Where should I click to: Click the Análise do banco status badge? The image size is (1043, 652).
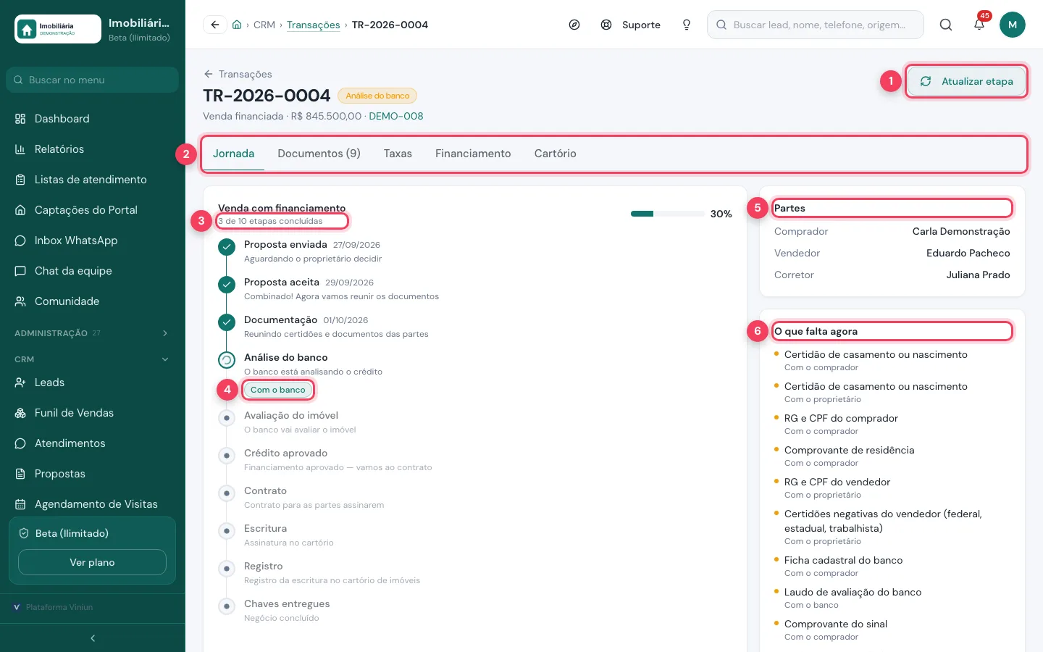377,96
